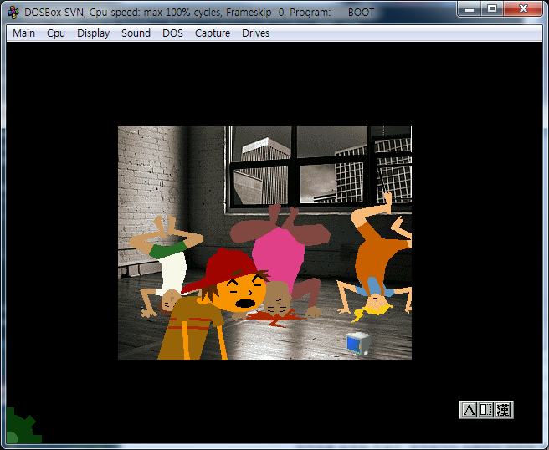
Task: Open the Main menu
Action: pyautogui.click(x=23, y=33)
